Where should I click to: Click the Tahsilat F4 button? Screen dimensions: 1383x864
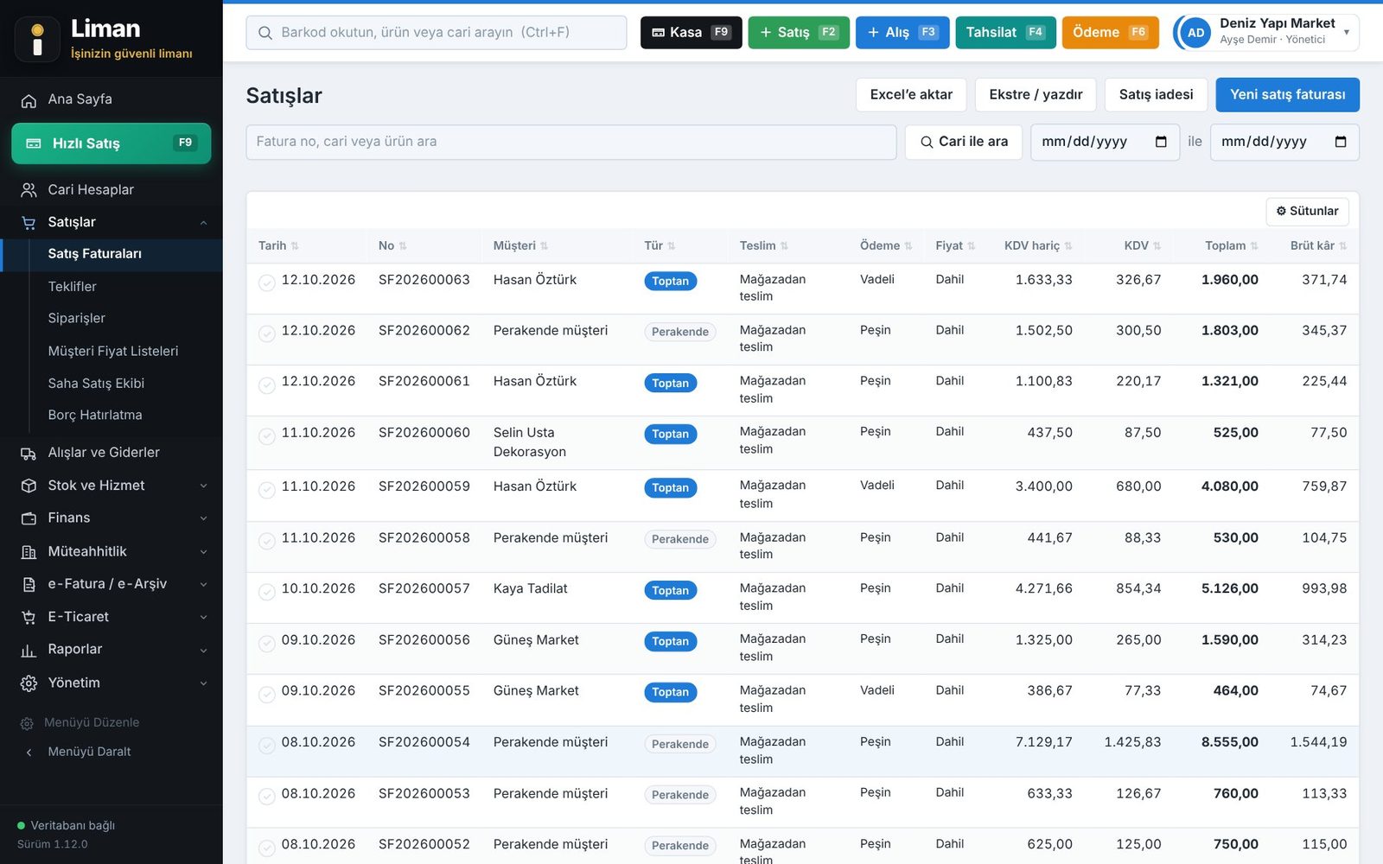click(1005, 33)
